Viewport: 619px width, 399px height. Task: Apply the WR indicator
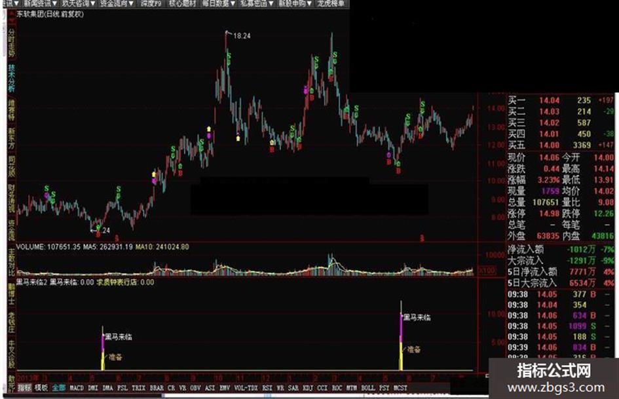pos(280,388)
